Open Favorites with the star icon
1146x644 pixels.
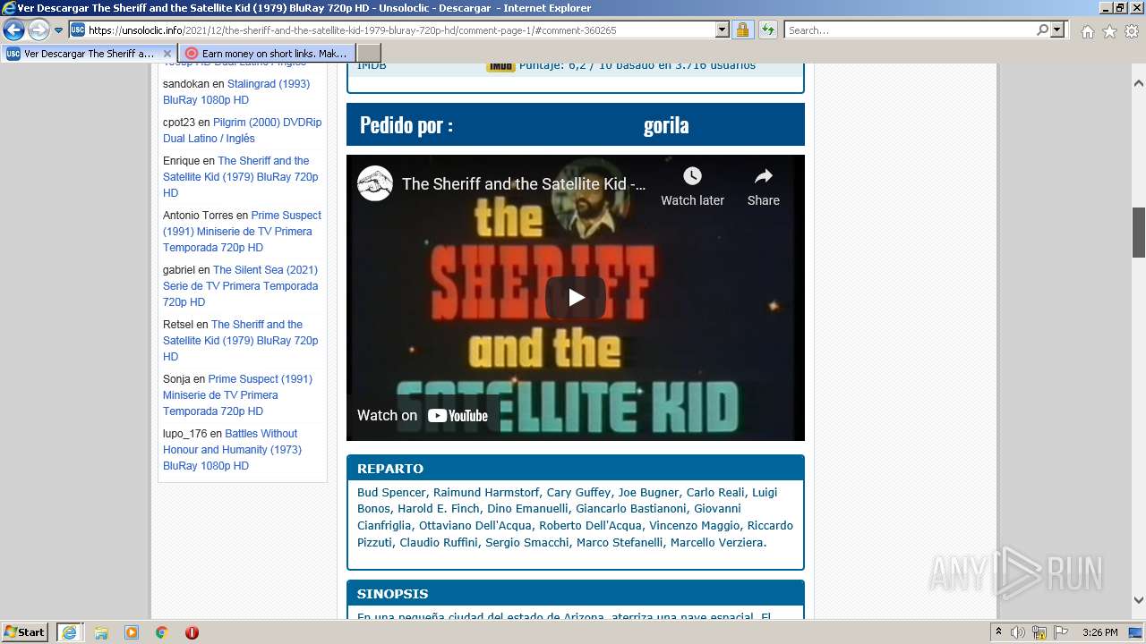(x=1109, y=31)
